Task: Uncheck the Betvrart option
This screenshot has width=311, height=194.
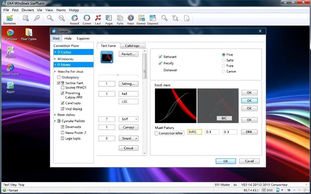Action: point(160,57)
